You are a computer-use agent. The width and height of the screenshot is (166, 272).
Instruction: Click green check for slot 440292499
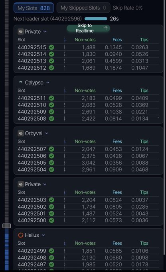(x=51, y=251)
